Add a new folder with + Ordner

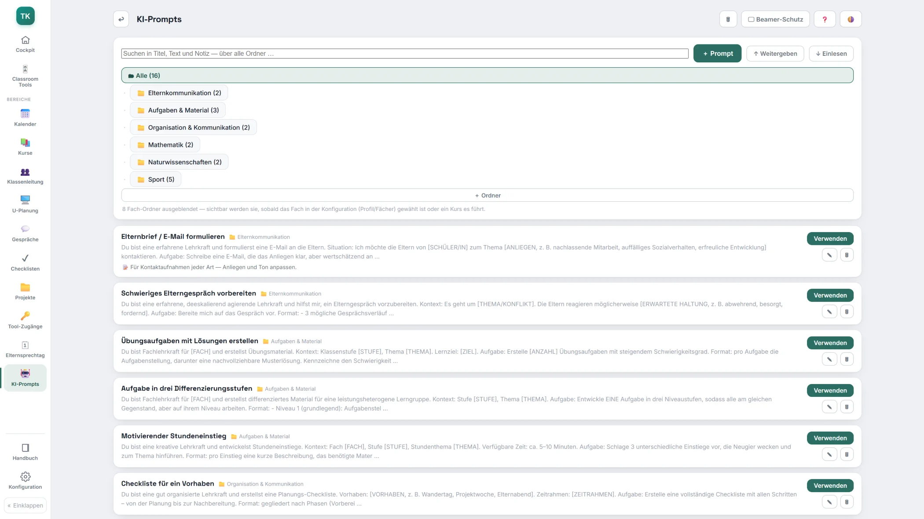pos(487,195)
